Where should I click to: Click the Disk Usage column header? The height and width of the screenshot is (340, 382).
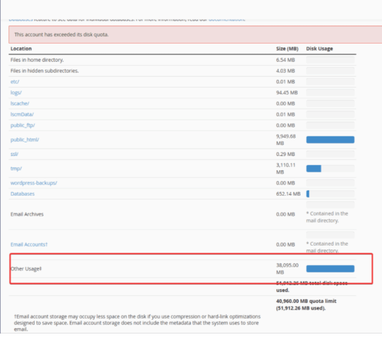(320, 49)
